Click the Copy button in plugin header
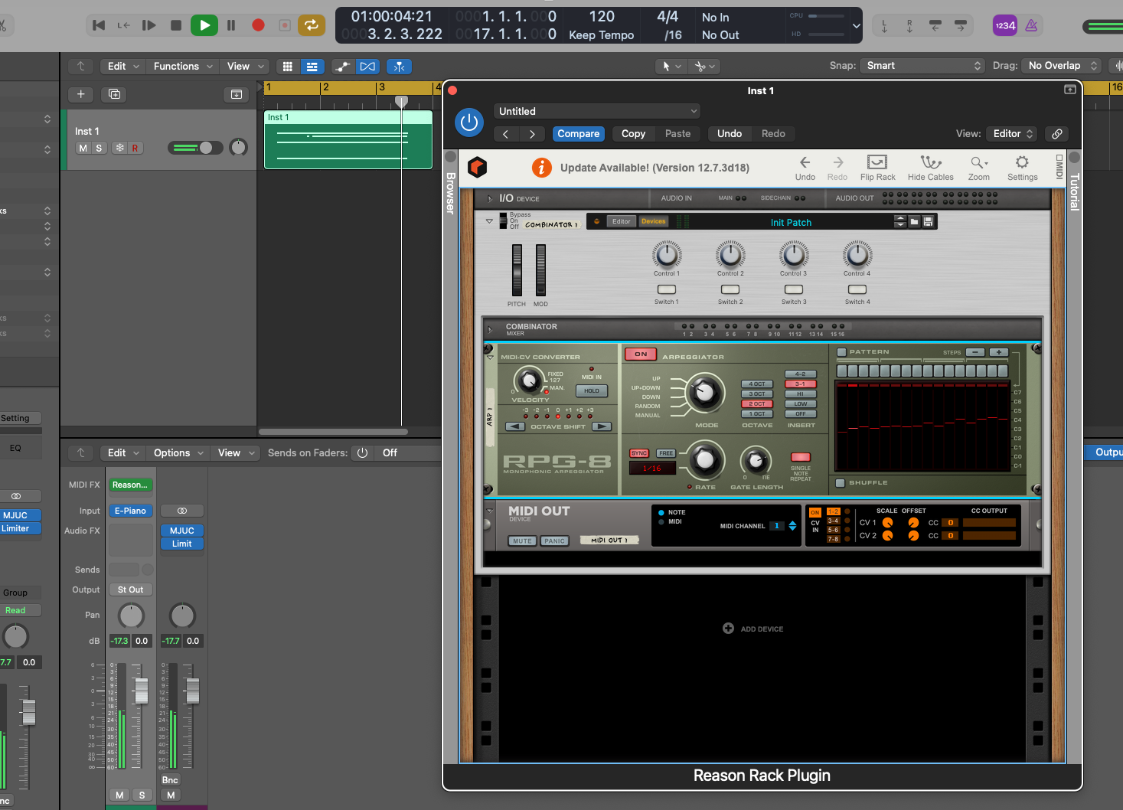Viewport: 1123px width, 810px height. click(x=633, y=134)
